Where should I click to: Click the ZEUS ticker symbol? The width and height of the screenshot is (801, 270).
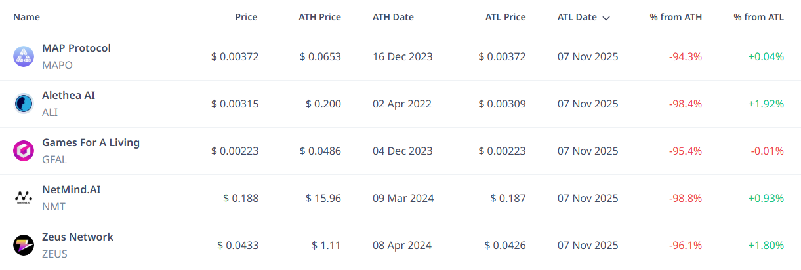54,254
